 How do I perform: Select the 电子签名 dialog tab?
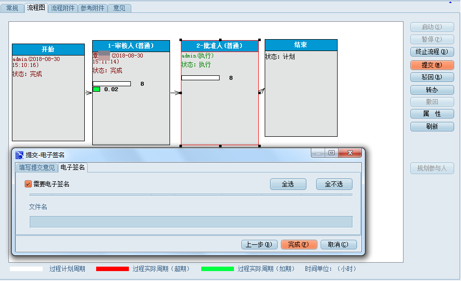click(72, 167)
